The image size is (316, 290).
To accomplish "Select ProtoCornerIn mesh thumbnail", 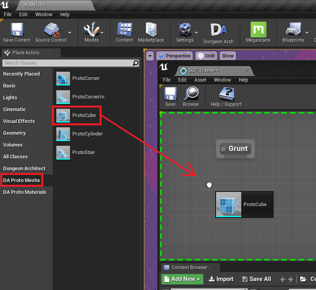I will [x=63, y=97].
